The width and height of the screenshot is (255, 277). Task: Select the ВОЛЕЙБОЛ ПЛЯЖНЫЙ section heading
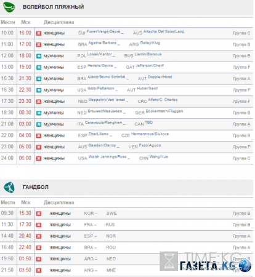pos(53,7)
